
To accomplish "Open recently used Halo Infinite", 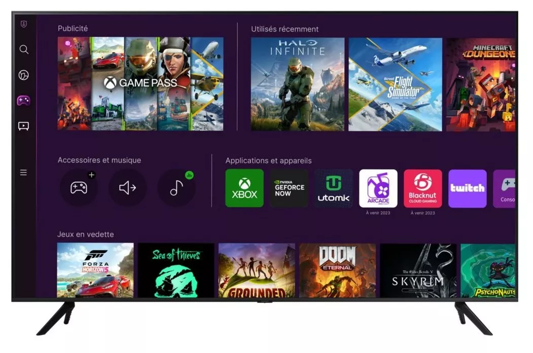I will coord(297,84).
